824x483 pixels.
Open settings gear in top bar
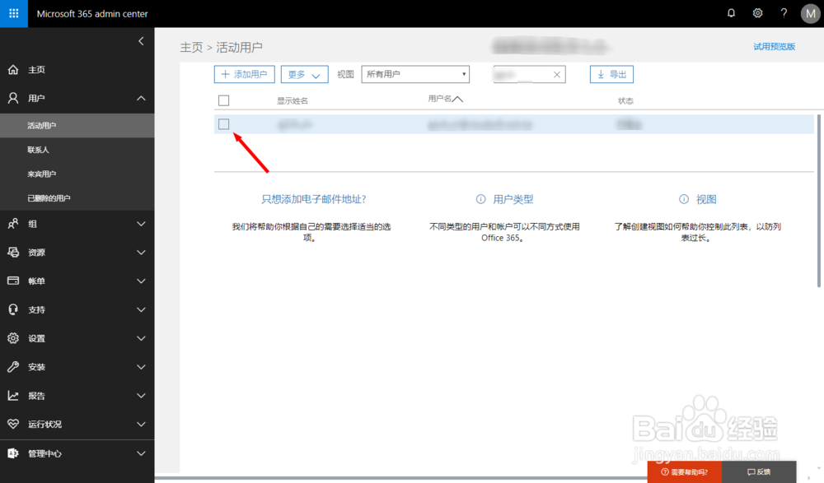[757, 13]
